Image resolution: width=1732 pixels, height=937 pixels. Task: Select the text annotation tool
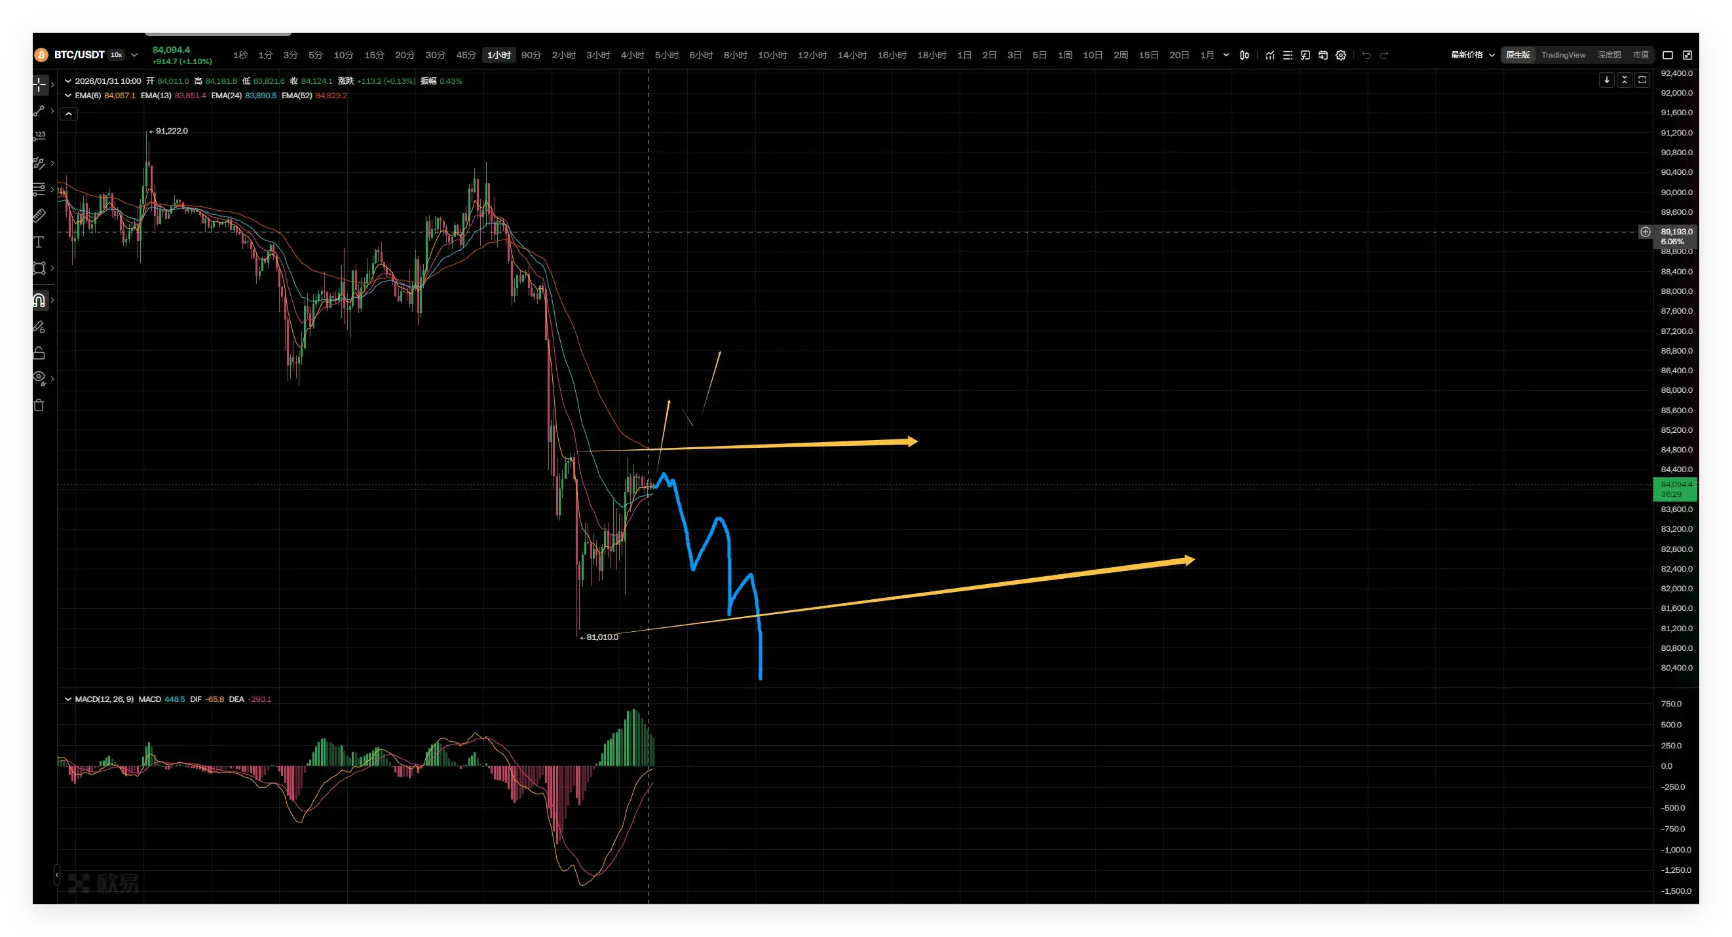39,242
